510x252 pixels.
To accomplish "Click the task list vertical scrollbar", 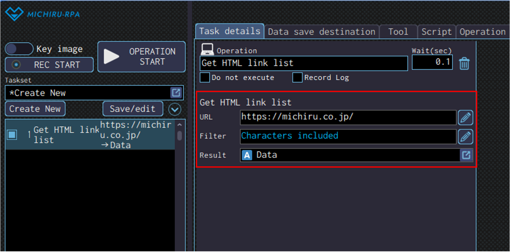I will 180,135.
